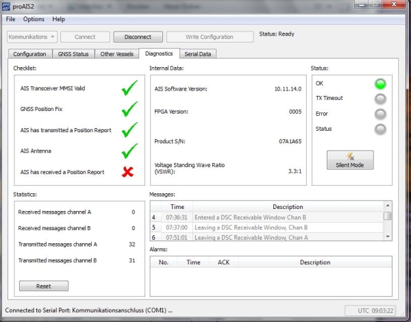Maximize the proAIS2 window
Viewport: 411px width, 322px height.
click(376, 5)
